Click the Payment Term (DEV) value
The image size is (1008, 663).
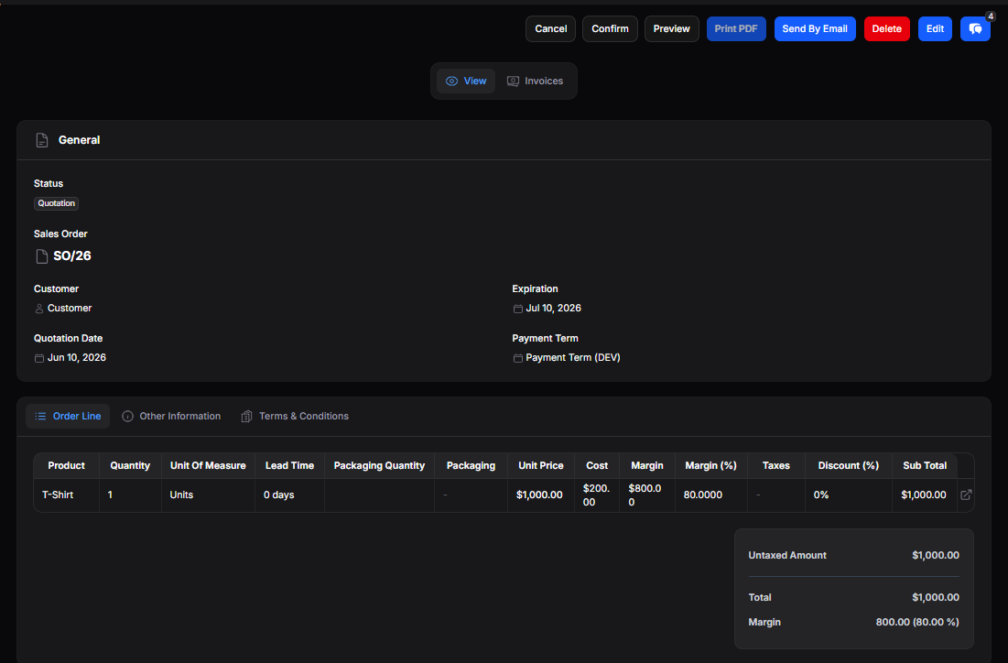[x=573, y=357]
